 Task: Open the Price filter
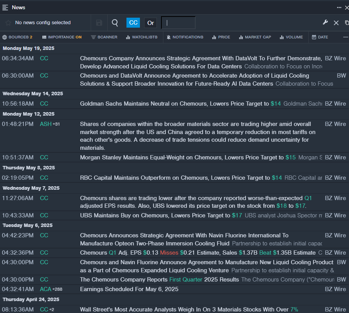[x=221, y=37]
